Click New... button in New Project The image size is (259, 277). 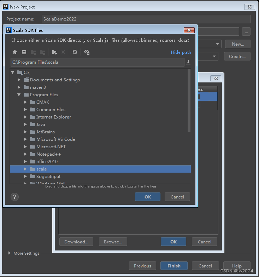point(238,44)
